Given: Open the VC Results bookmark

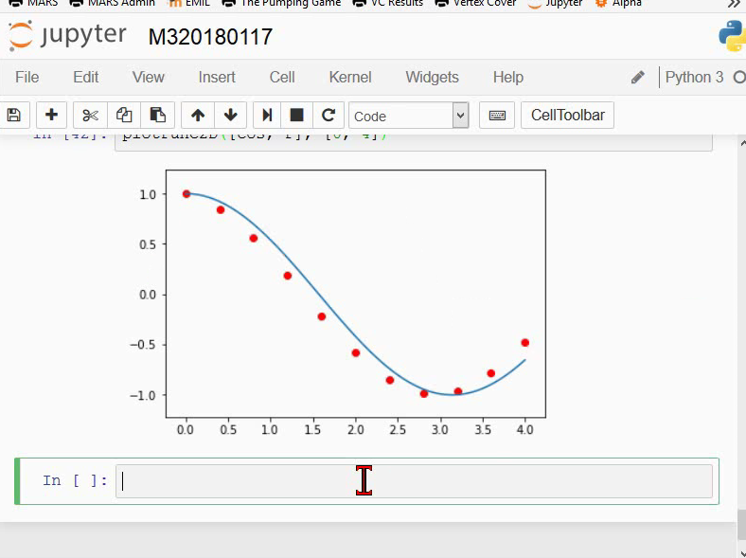Looking at the screenshot, I should coord(388,3).
